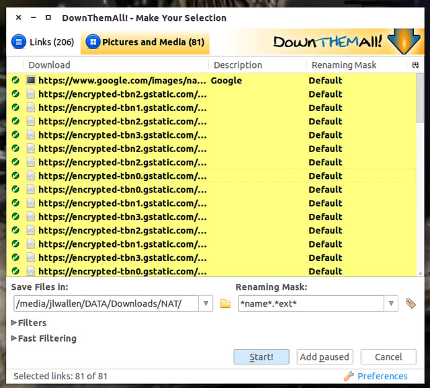This screenshot has height=388, width=430.
Task: Click the list's vertical scrollbar thumb
Action: (x=420, y=99)
